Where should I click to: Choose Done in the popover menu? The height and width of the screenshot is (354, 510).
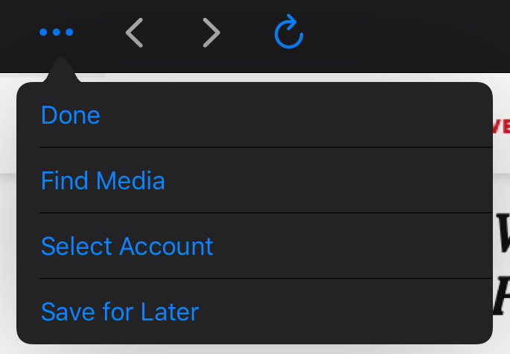(71, 115)
